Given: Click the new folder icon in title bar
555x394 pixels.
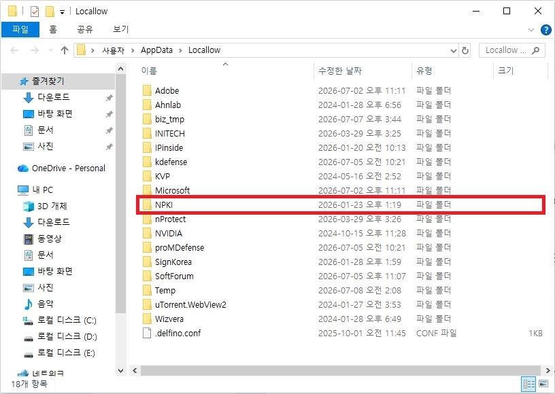Looking at the screenshot, I should (x=50, y=12).
